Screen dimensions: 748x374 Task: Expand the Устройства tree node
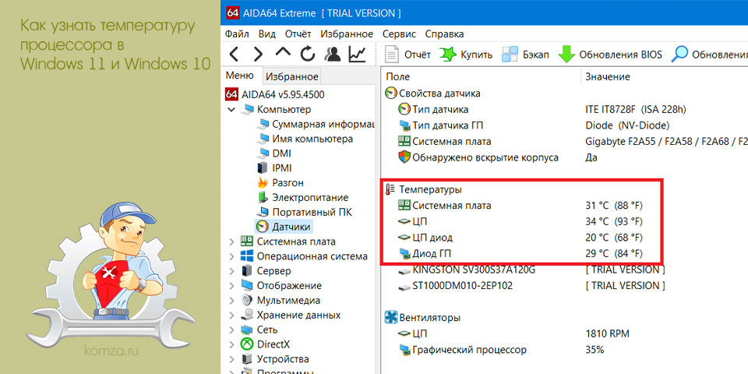point(231,358)
